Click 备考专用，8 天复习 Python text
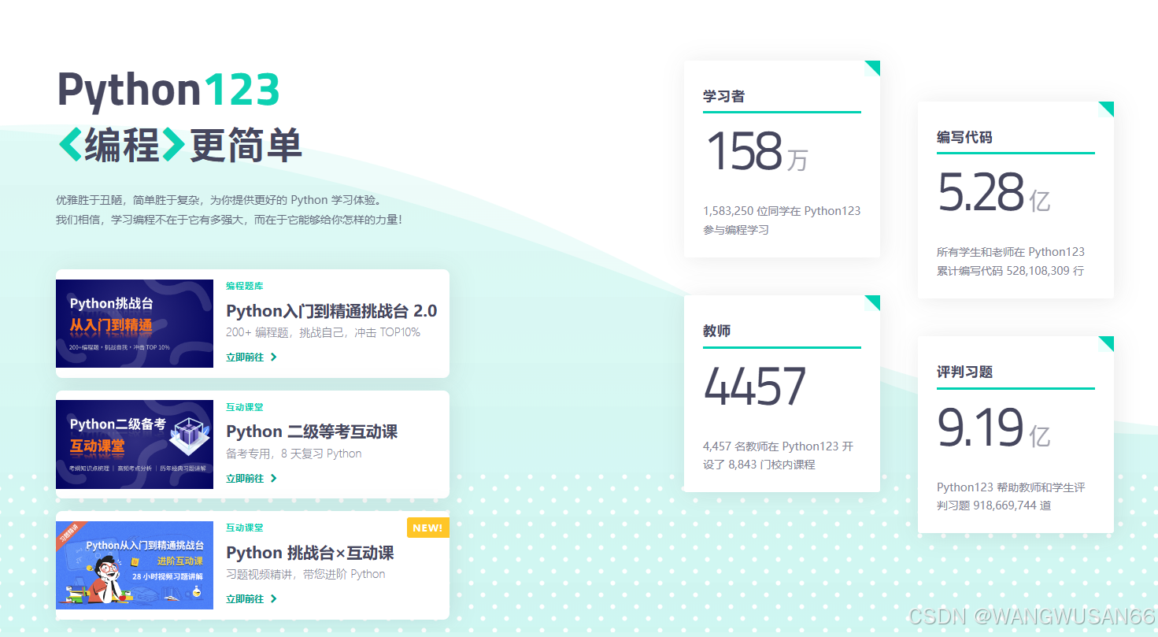This screenshot has width=1158, height=637. [x=294, y=454]
